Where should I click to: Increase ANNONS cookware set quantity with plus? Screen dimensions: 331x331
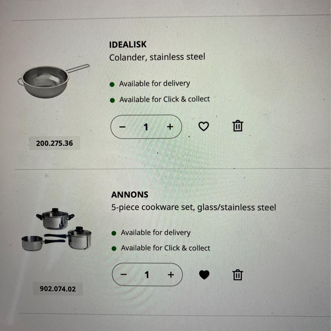[171, 275]
